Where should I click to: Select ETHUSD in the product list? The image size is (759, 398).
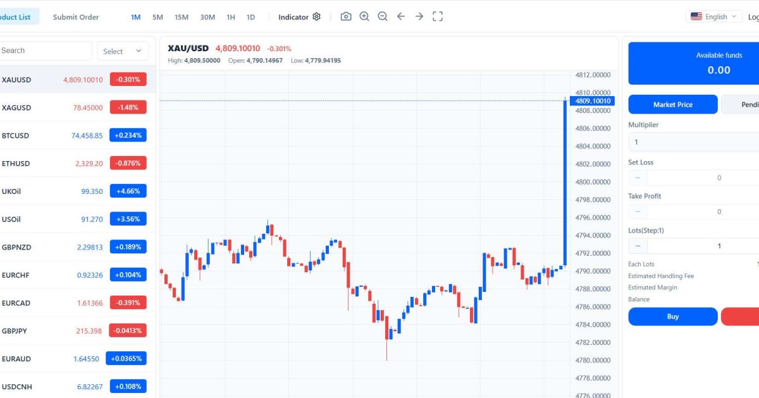tap(77, 163)
